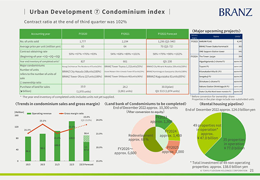260x180 pixels.
Task: Click the BRANZ logo
Action: point(235,12)
